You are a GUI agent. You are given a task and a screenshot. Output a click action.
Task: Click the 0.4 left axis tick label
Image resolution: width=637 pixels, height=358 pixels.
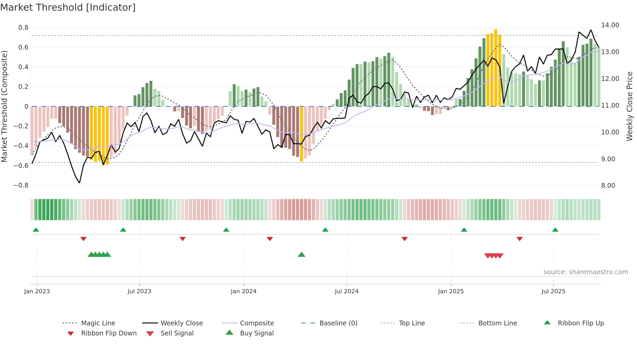(x=23, y=67)
